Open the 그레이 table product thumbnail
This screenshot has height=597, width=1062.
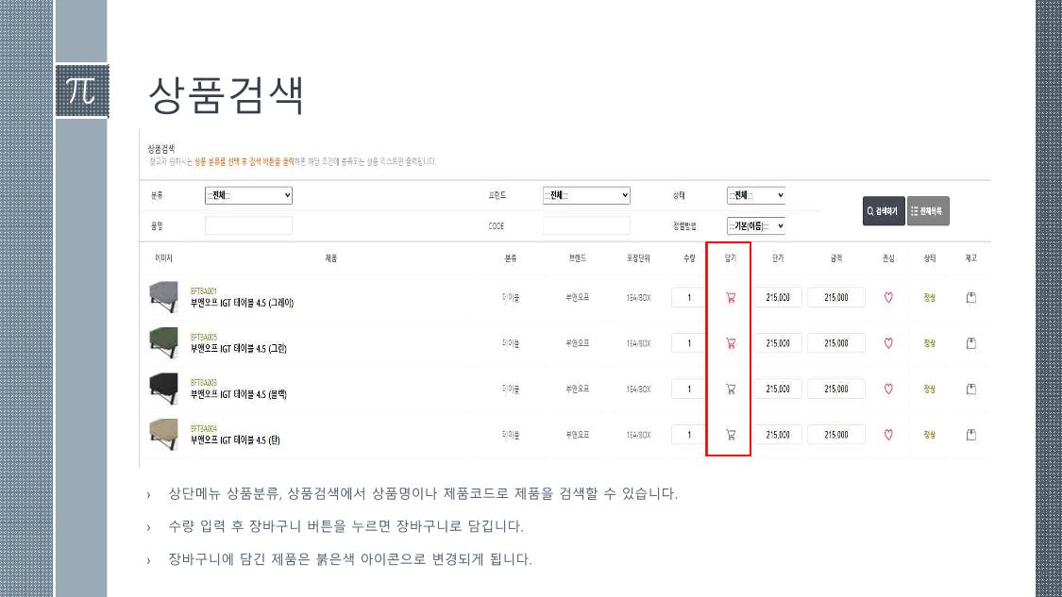pos(164,297)
